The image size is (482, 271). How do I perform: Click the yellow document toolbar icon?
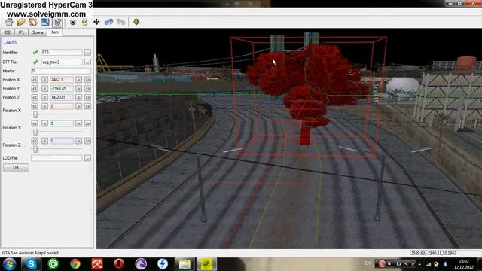84,22
